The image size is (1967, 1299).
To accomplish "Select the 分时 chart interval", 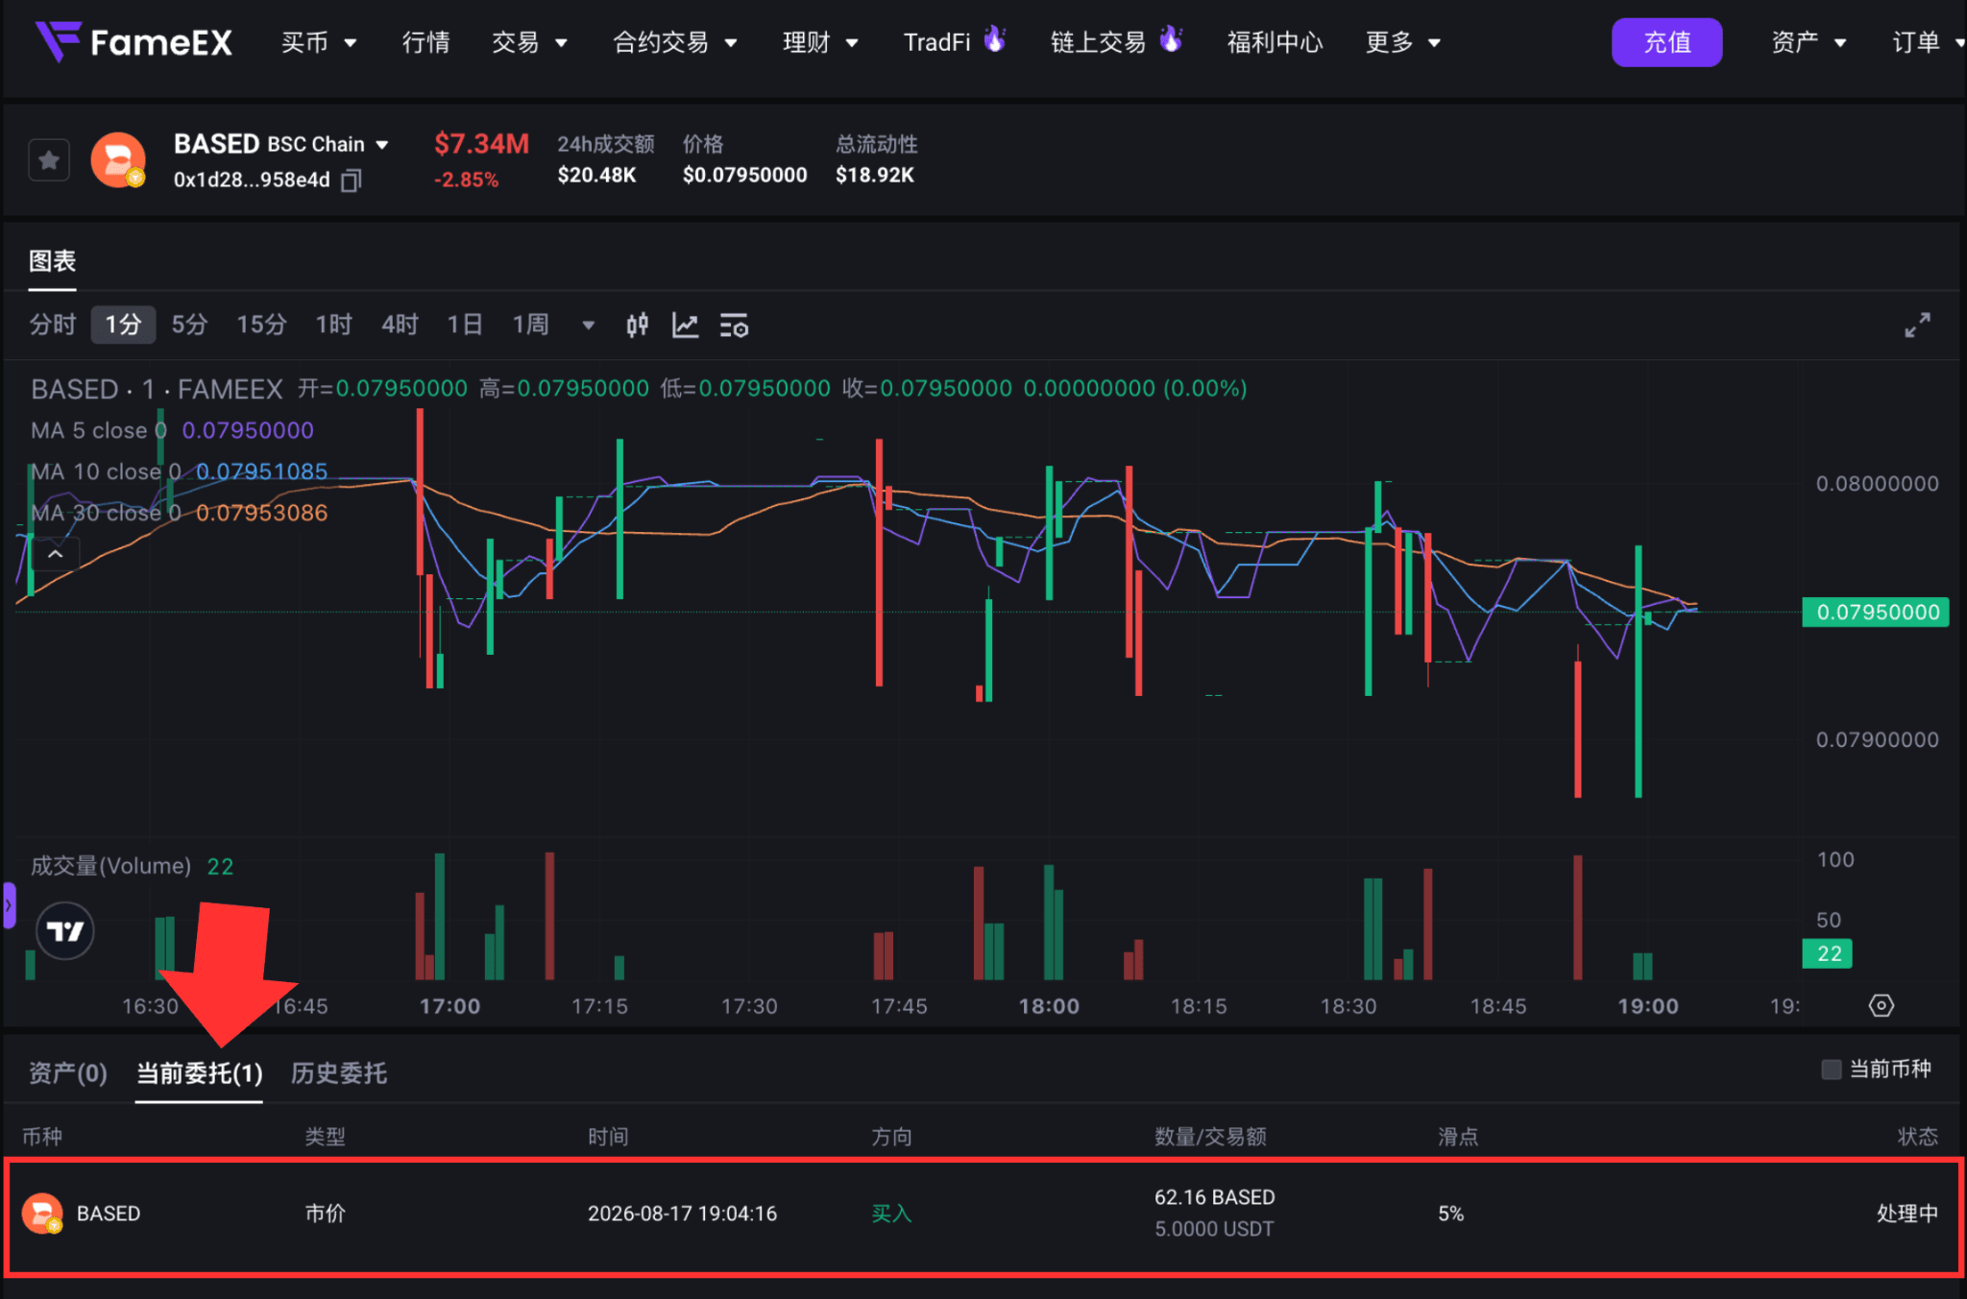I will coord(53,325).
